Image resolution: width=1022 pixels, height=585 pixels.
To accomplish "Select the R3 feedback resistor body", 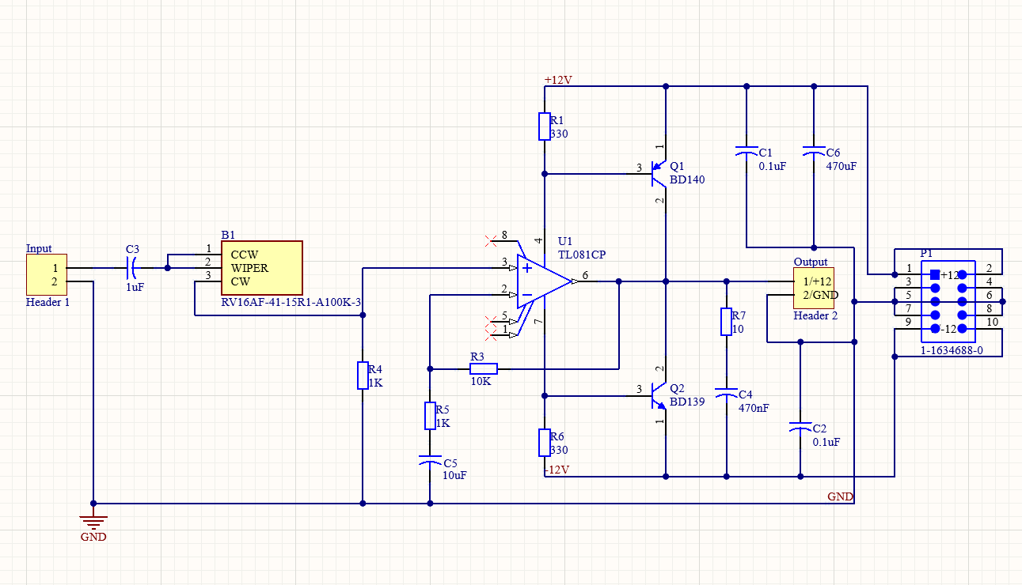I will pyautogui.click(x=483, y=368).
